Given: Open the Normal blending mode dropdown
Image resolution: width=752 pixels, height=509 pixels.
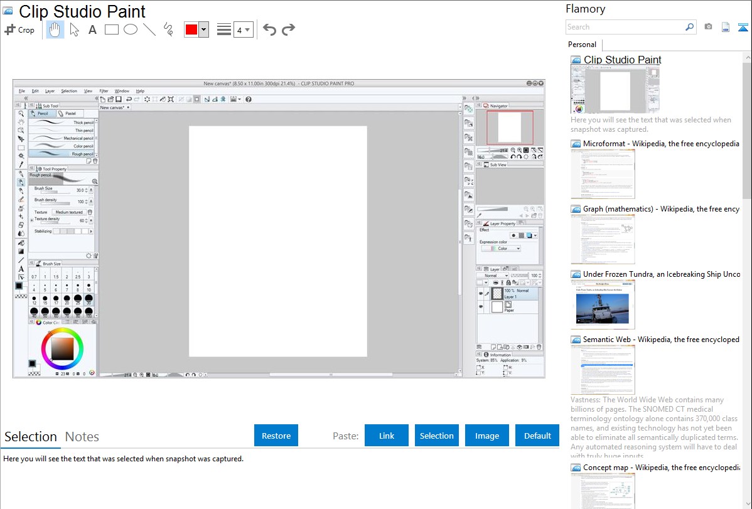Looking at the screenshot, I should (x=493, y=276).
